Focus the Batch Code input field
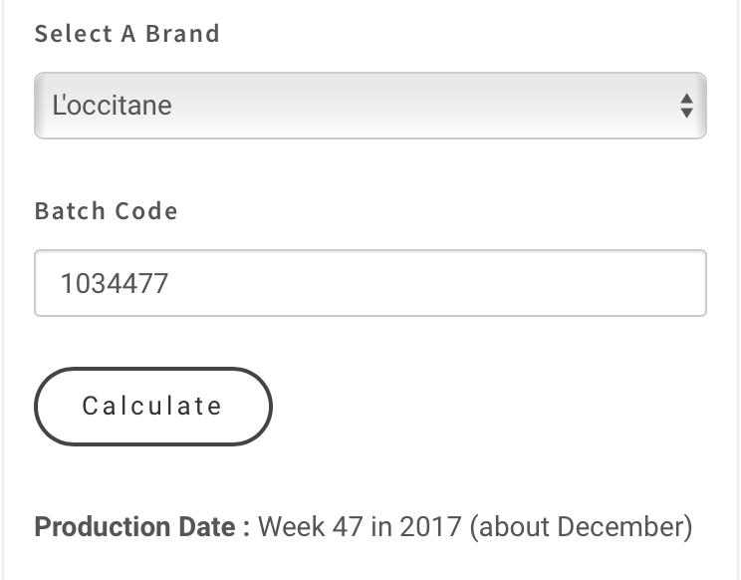The image size is (741, 580). 370,283
